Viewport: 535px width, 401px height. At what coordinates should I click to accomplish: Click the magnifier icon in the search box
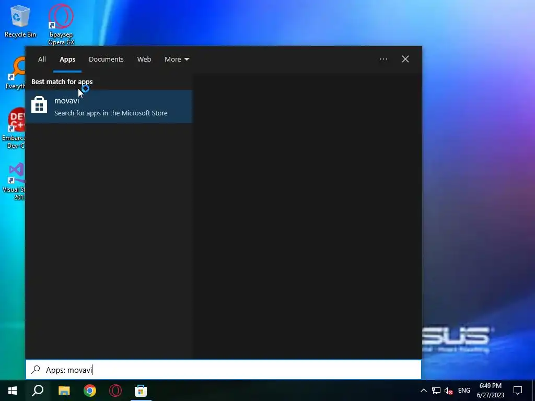coord(36,370)
